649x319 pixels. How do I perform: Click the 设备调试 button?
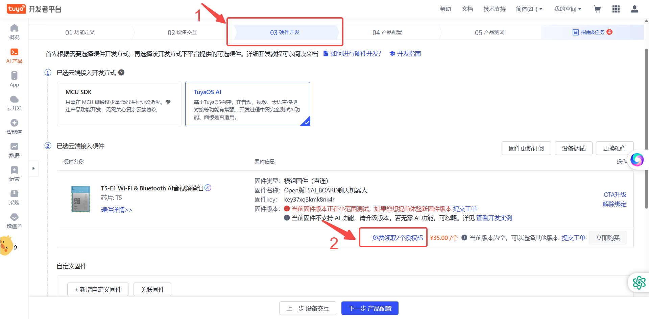coord(574,148)
